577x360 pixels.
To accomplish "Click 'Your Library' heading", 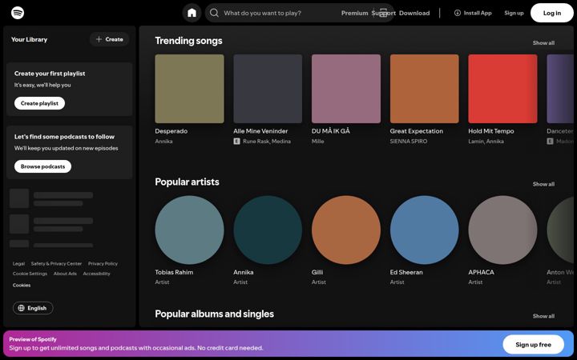I will (x=29, y=39).
